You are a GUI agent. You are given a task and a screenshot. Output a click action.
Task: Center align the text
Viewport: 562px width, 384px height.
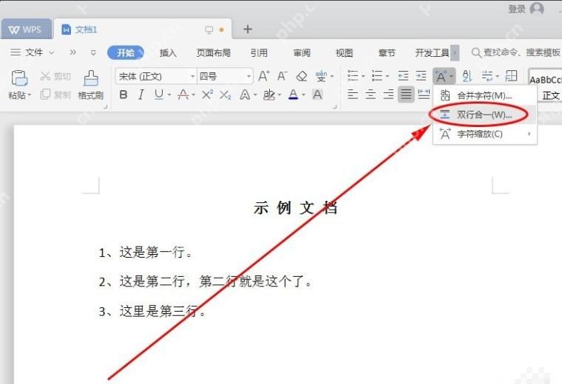pos(370,95)
